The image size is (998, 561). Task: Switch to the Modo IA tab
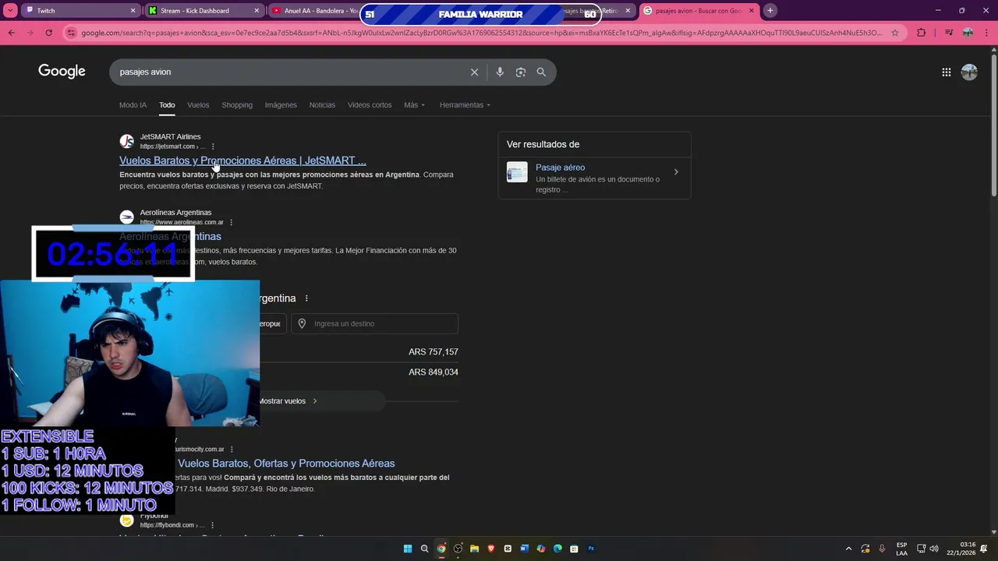pyautogui.click(x=133, y=105)
